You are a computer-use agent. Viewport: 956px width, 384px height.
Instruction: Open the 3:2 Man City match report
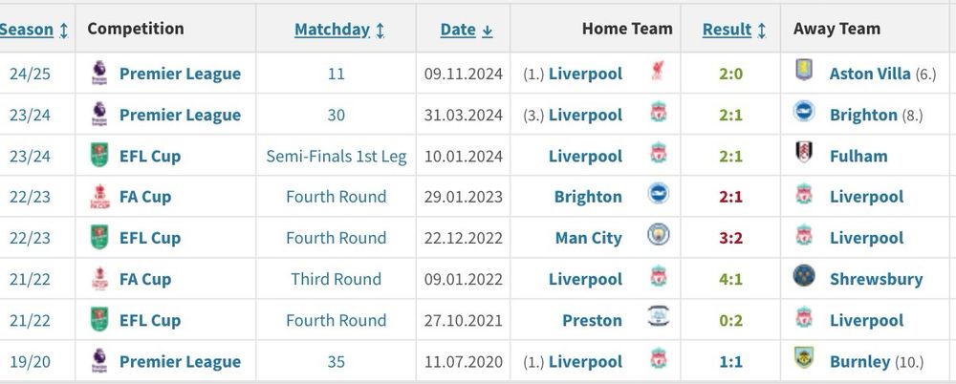click(730, 238)
